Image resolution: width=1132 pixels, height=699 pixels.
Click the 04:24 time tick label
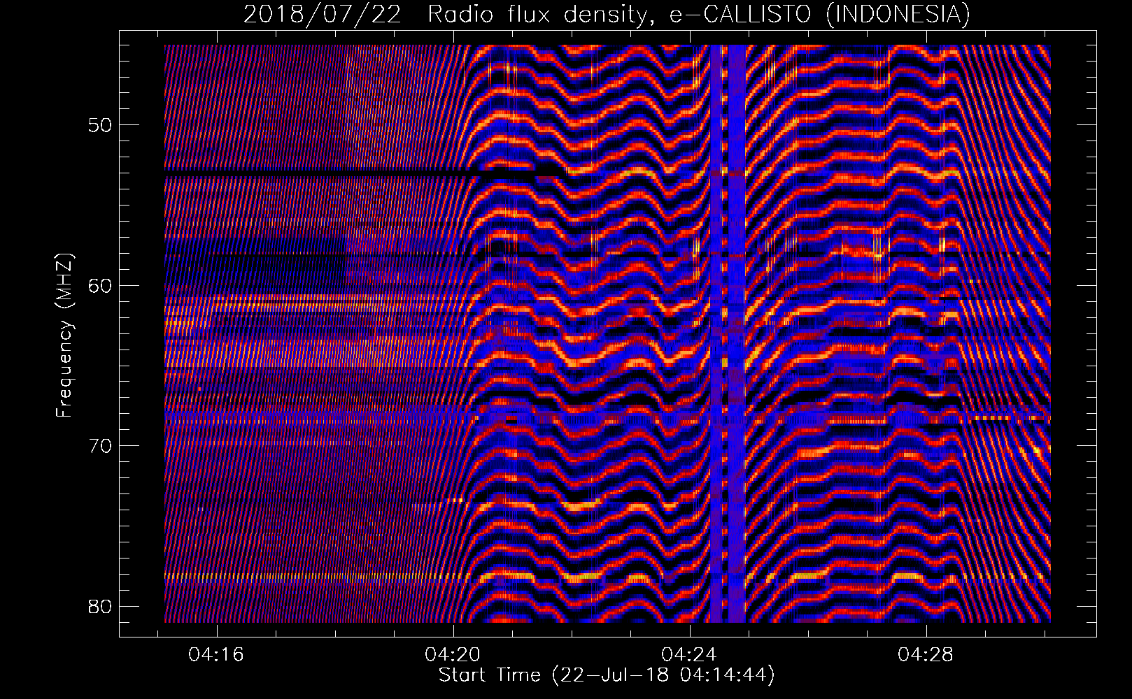(689, 655)
